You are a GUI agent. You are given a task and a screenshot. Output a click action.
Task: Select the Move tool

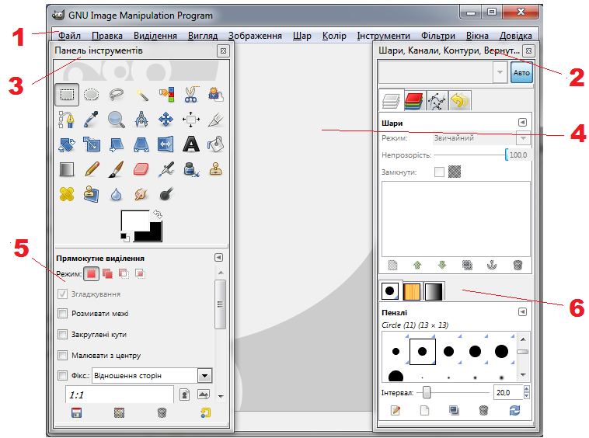click(x=166, y=120)
